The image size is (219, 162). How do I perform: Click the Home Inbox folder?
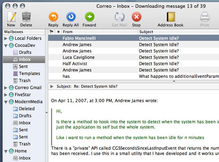click(24, 158)
